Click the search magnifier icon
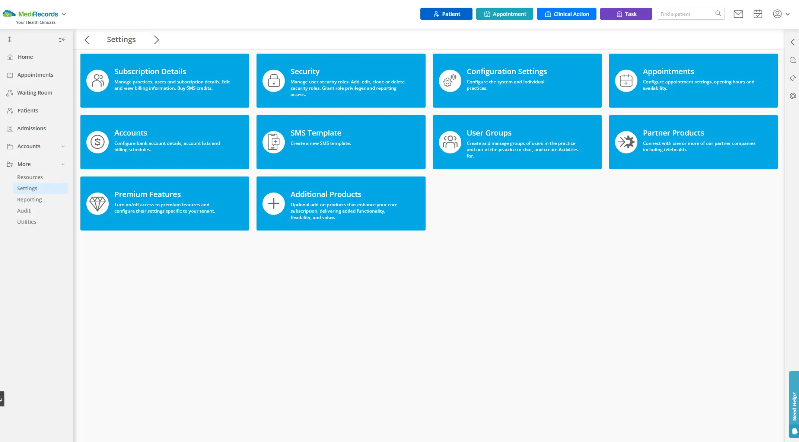The width and height of the screenshot is (799, 442). pos(718,14)
